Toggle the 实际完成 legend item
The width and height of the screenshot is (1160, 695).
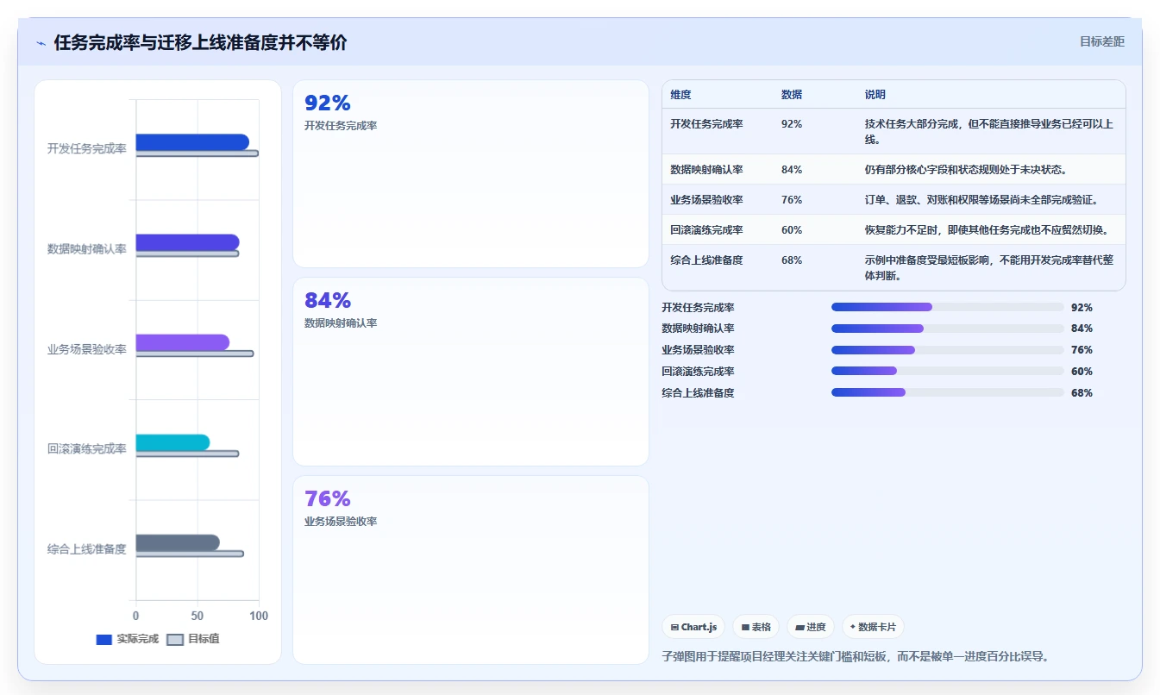click(127, 639)
